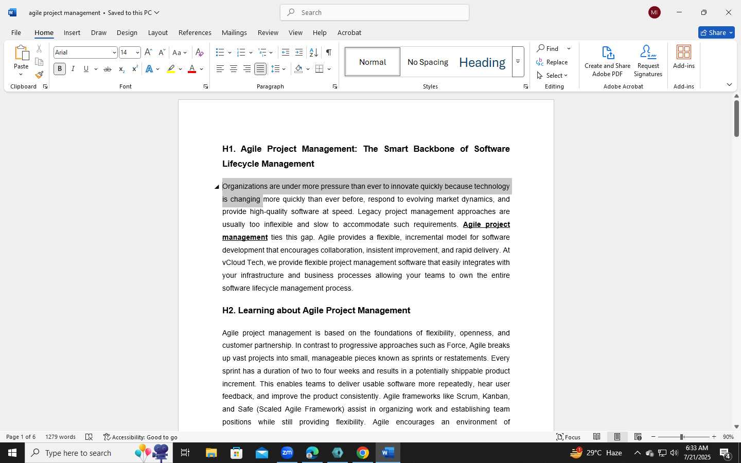Open Windows Start menu
The image size is (741, 463).
click(x=12, y=453)
